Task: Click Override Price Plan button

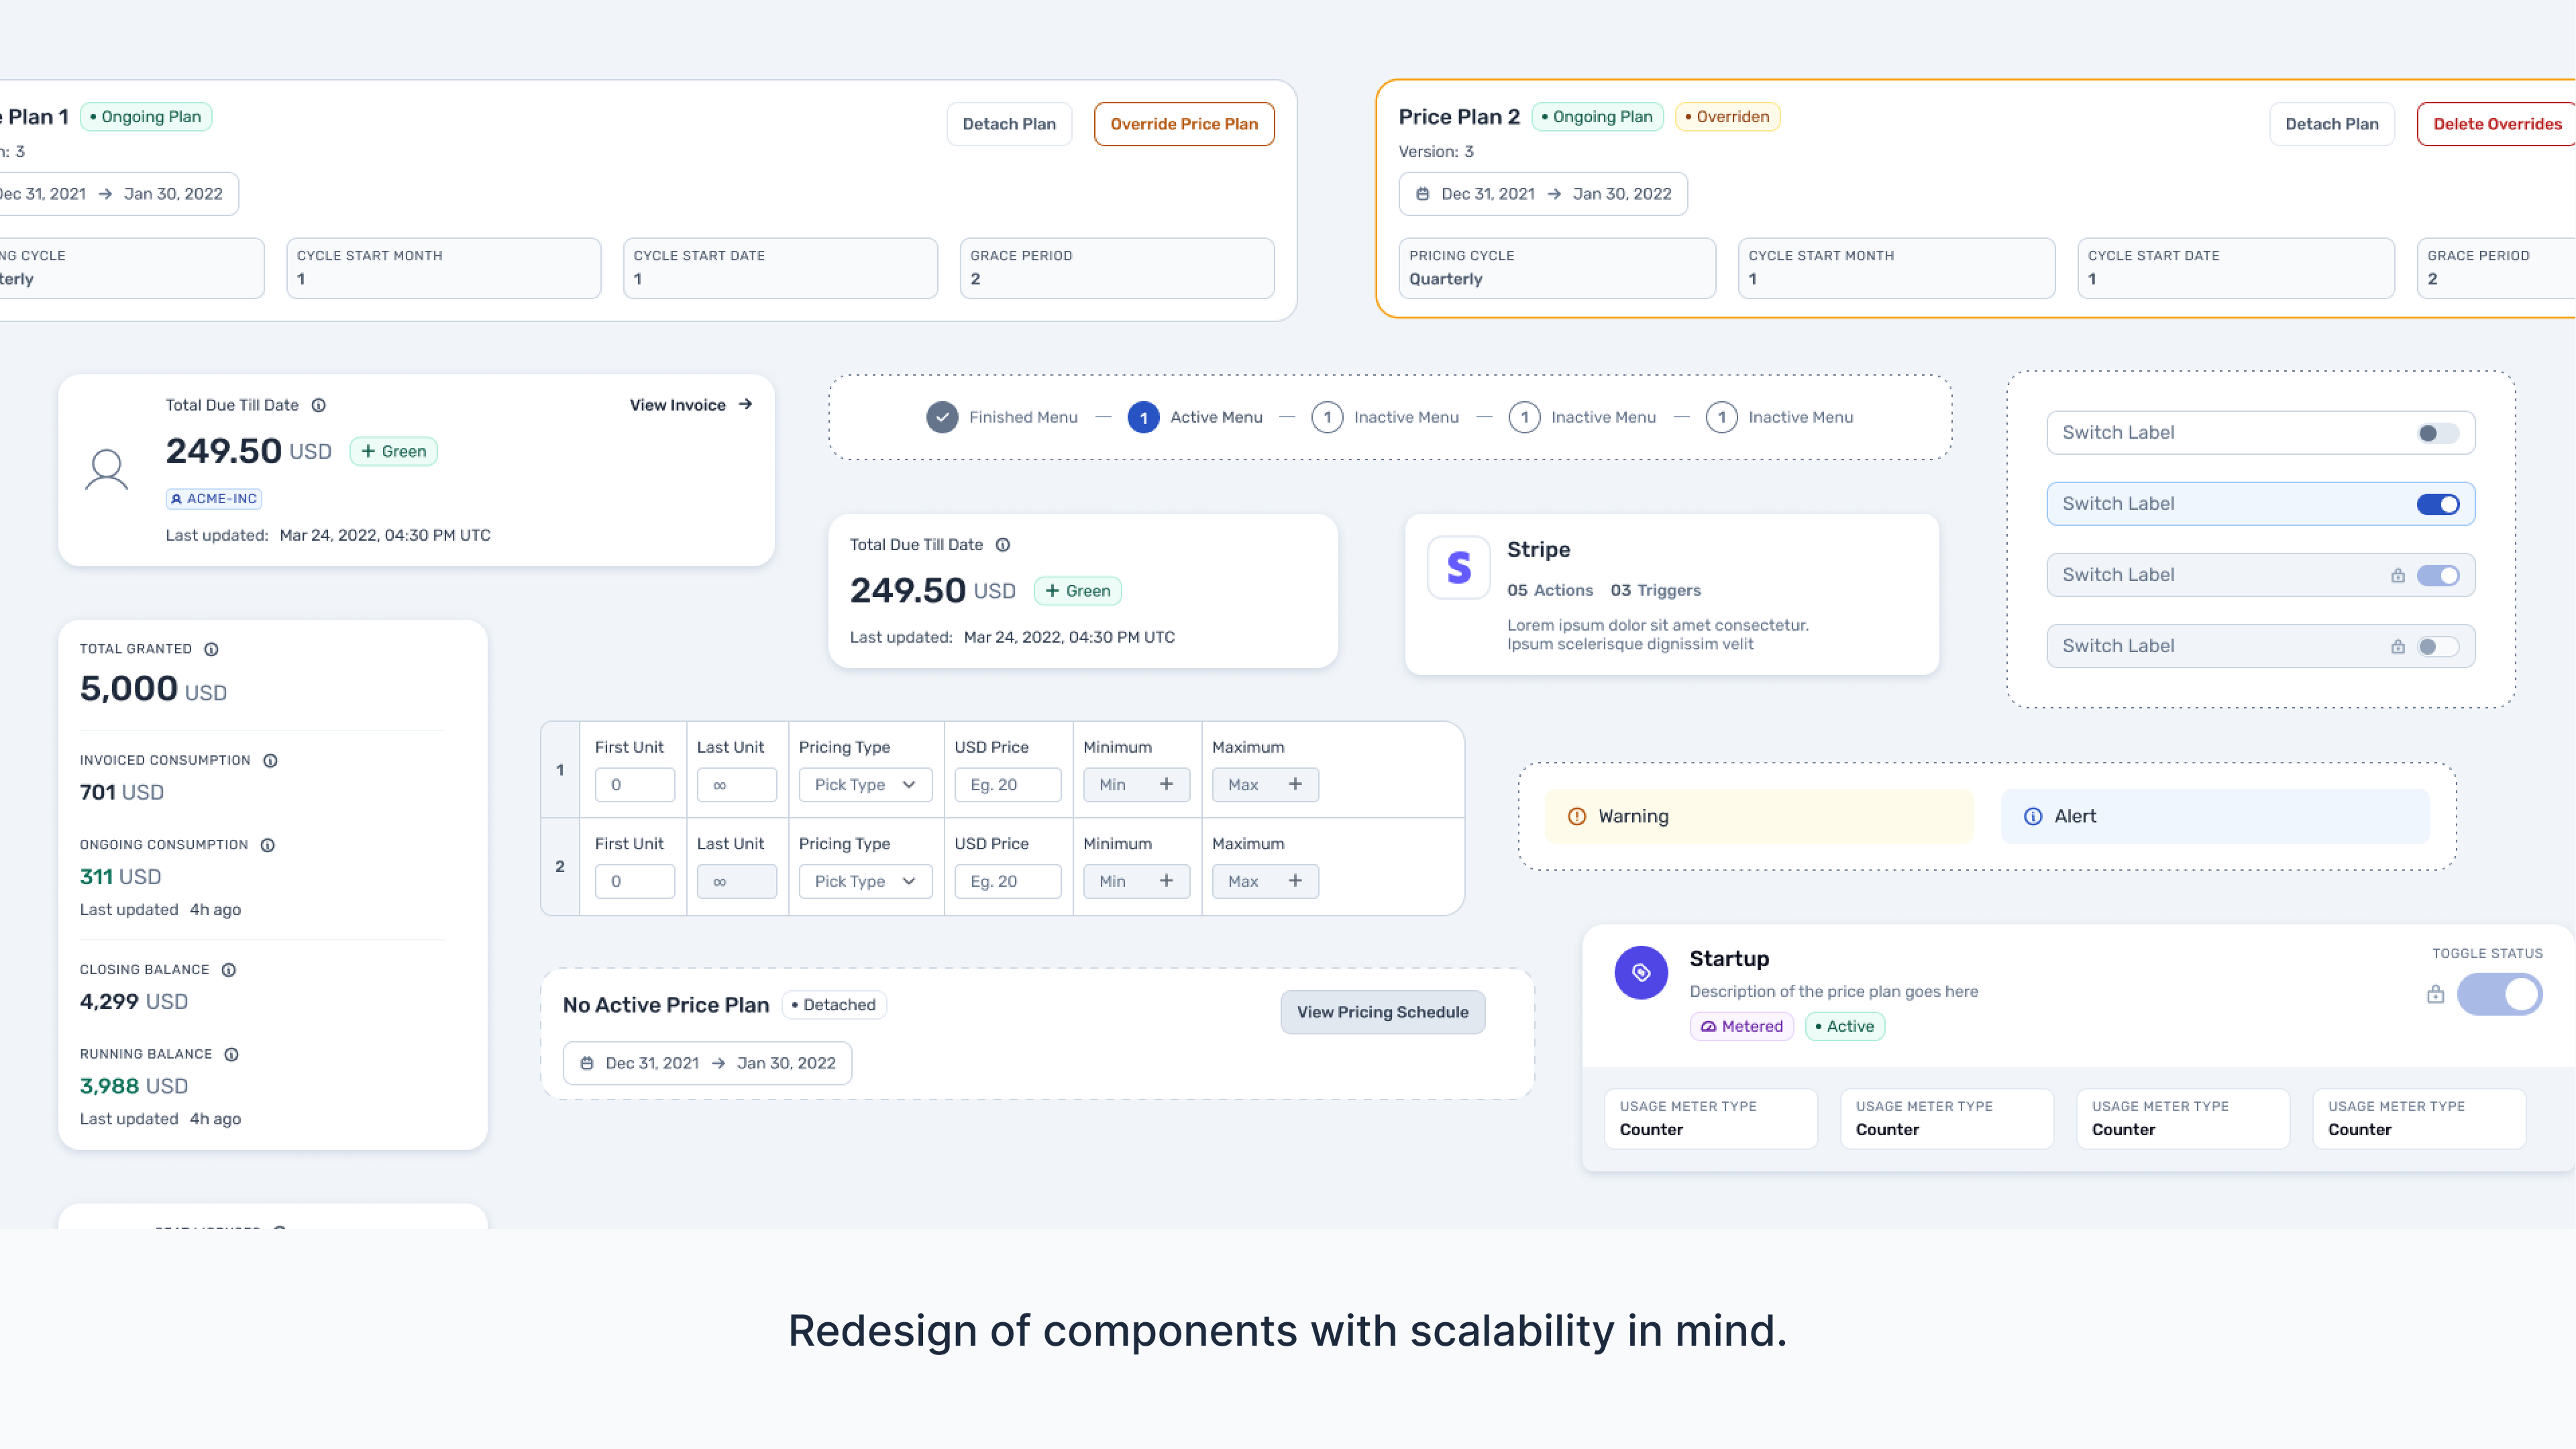Action: coord(1184,124)
